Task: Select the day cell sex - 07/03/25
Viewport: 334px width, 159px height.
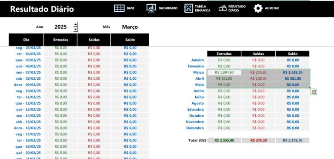Action: 29,72
